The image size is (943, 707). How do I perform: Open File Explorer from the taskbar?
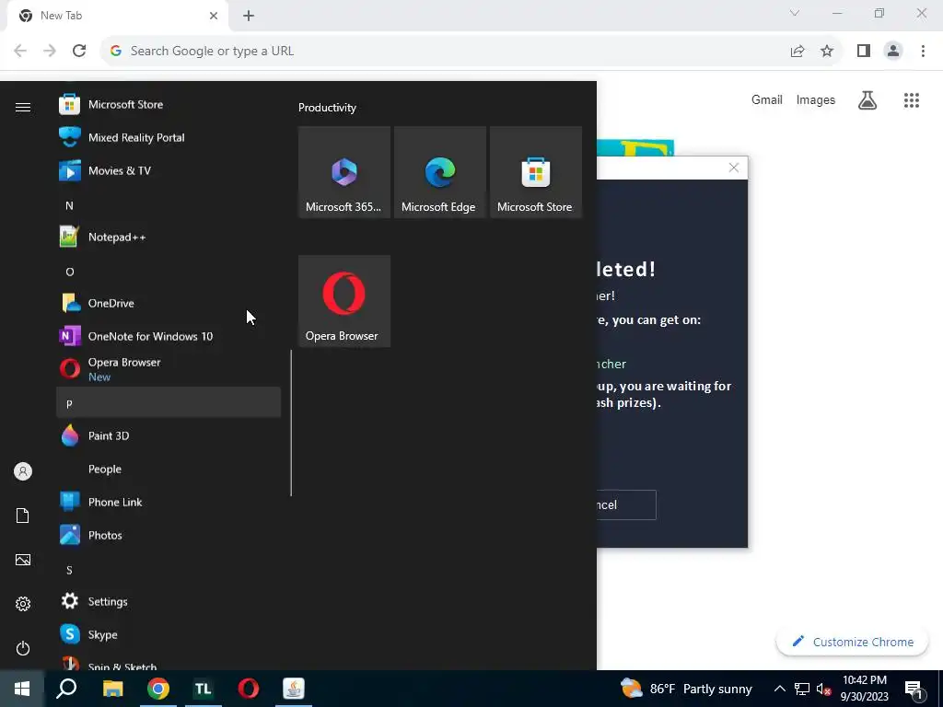click(112, 689)
